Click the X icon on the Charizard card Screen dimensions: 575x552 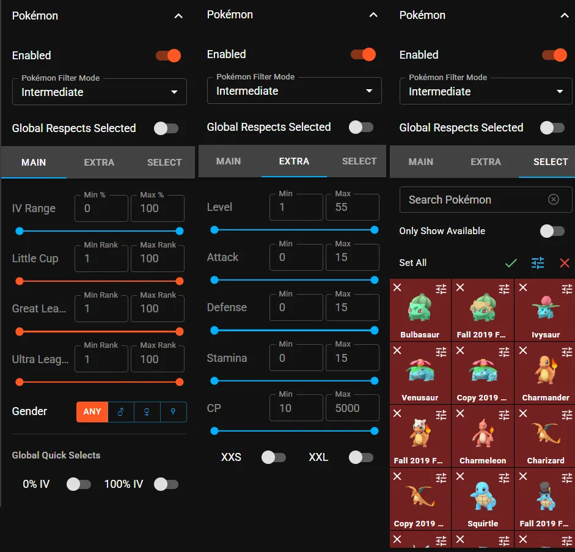(523, 413)
